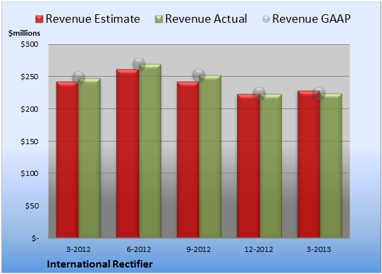Click the GAAP marker above 9-2012
The height and width of the screenshot is (274, 382).
click(x=199, y=75)
